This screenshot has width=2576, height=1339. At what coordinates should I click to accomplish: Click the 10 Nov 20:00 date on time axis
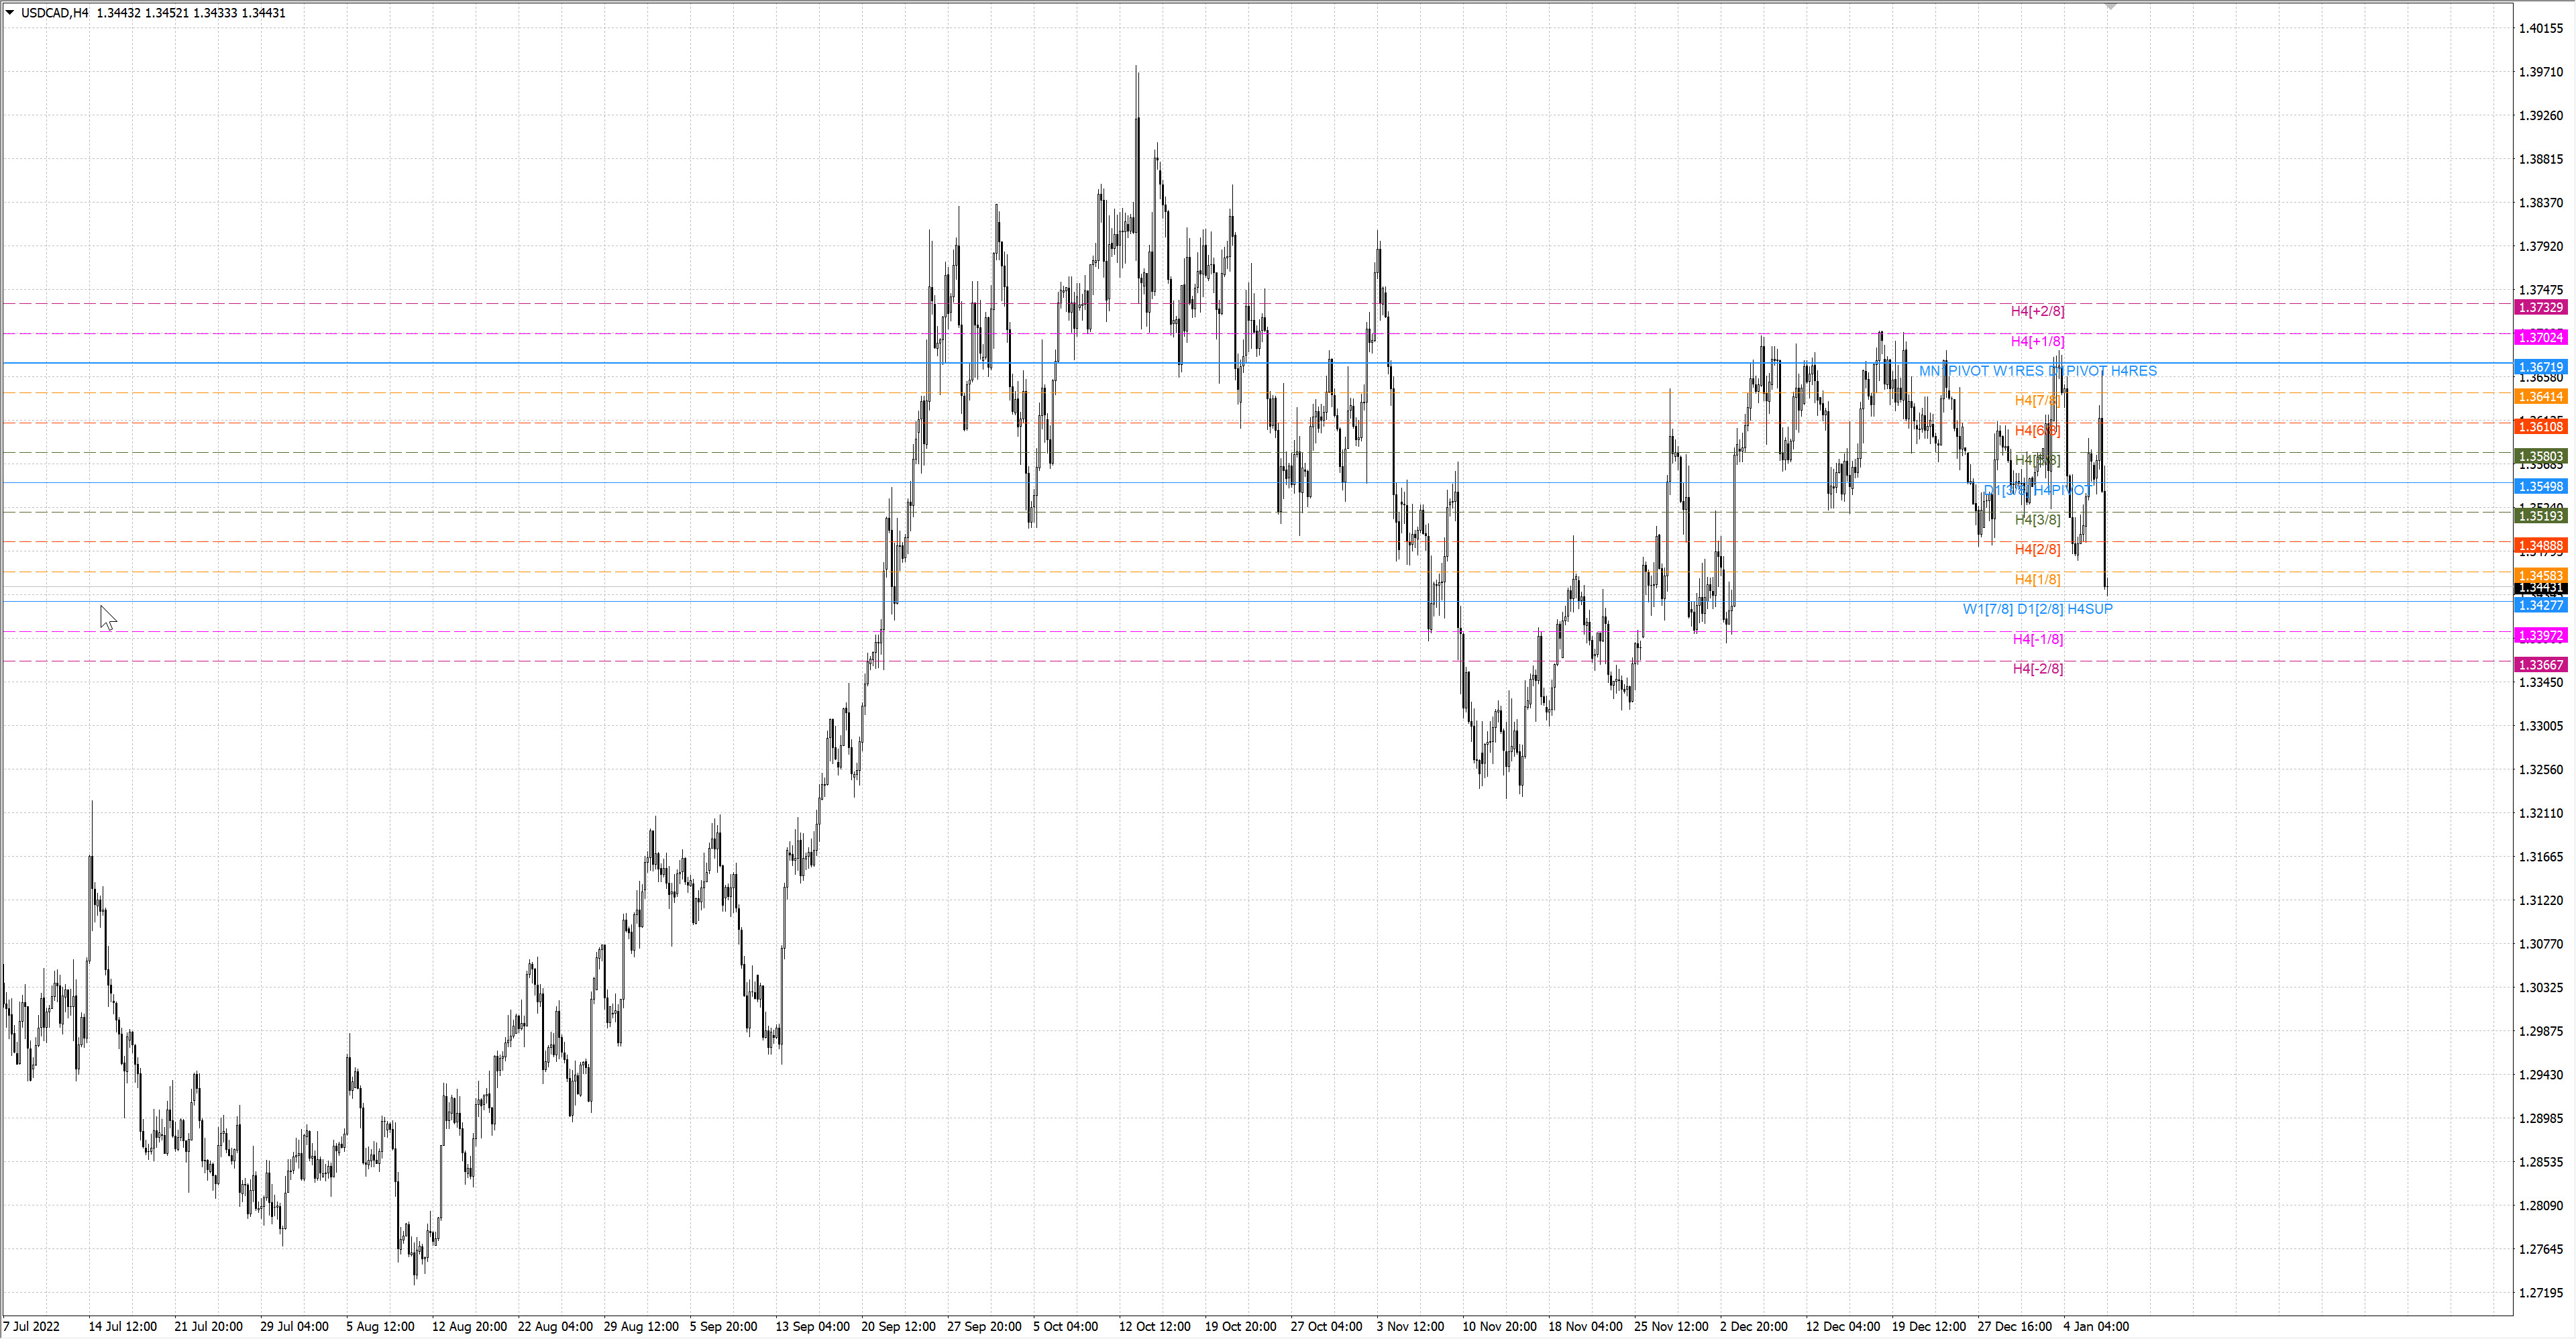(x=1499, y=1327)
